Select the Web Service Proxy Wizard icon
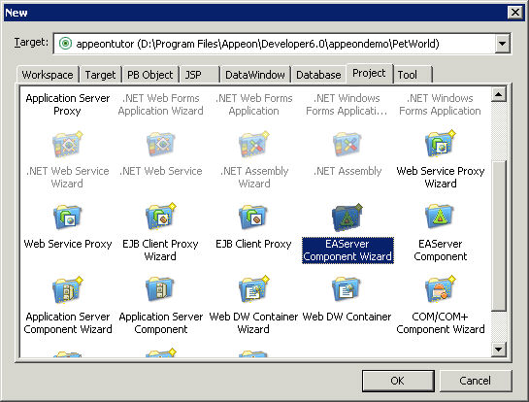The image size is (529, 402). (440, 144)
